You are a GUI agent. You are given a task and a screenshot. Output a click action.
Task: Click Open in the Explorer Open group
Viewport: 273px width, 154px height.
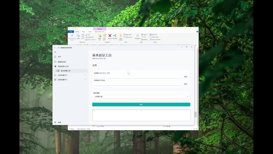144,35
